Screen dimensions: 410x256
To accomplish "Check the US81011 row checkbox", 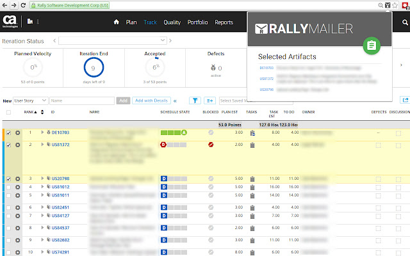I will tap(8, 195).
